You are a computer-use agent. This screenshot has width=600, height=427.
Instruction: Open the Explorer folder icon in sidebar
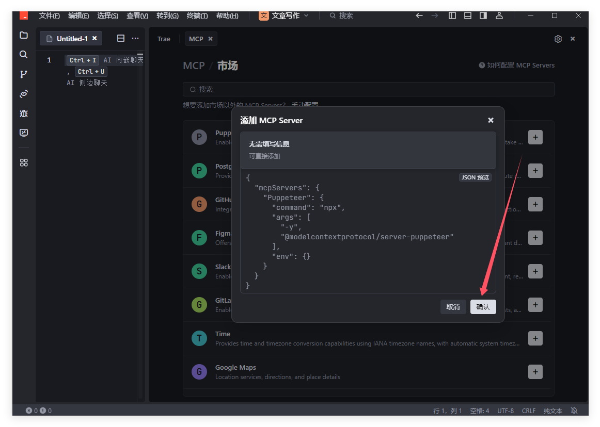coord(23,35)
